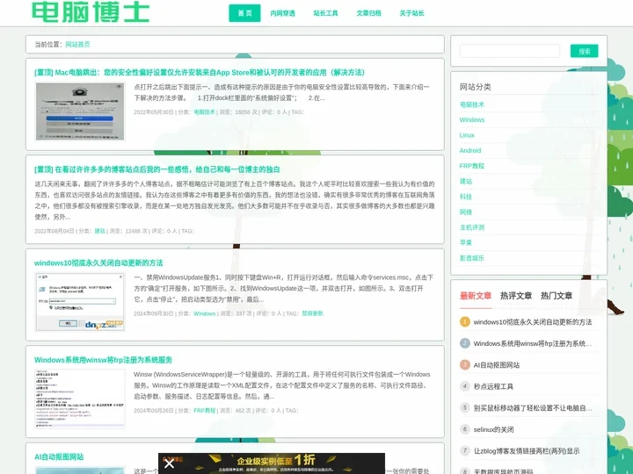Click the 禁用更新 TAG link
633x474 pixels.
tap(313, 313)
